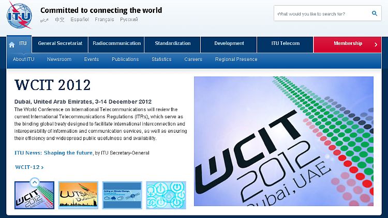
Task: Open the Statistics submenu item
Action: pos(161,59)
